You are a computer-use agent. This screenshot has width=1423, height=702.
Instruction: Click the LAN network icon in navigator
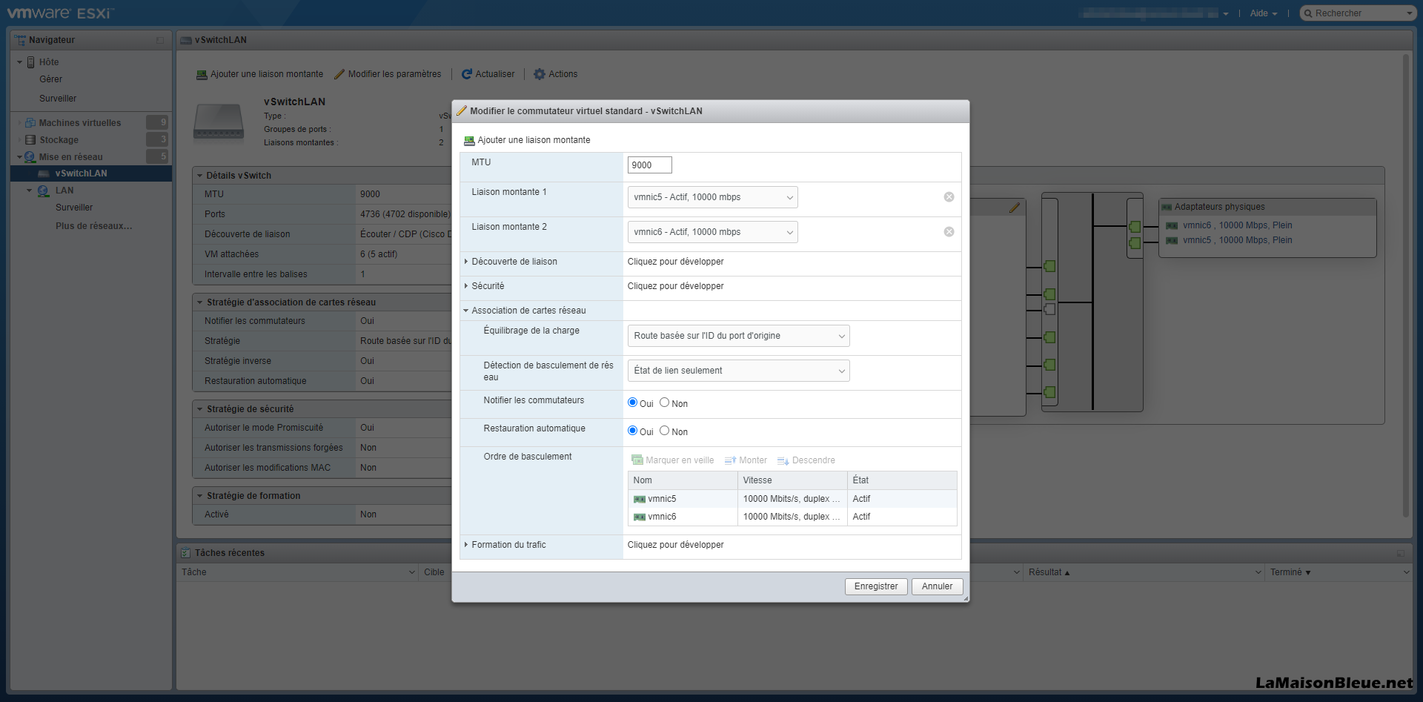click(44, 191)
